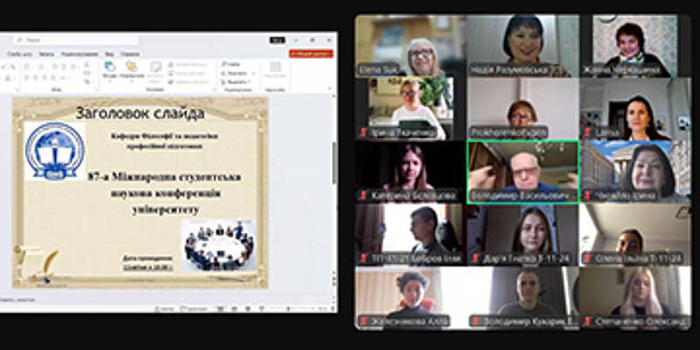Click the zoom slider in the status bar
Screen dimensions: 700x350
click(x=289, y=308)
